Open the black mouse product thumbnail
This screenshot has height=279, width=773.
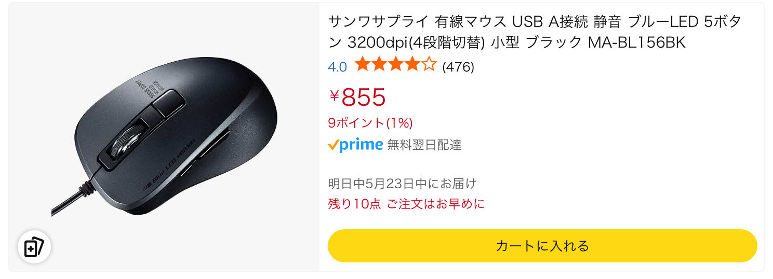164,137
